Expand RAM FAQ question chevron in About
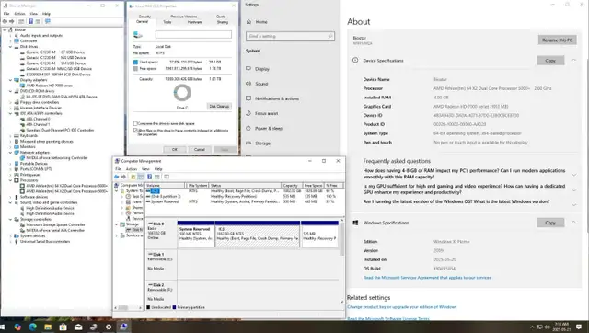589x333 pixels. tap(573, 175)
